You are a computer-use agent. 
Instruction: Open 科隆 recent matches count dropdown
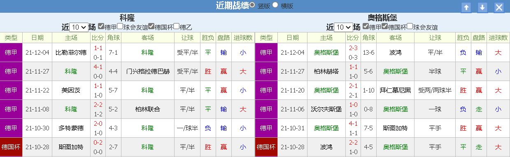click(79, 27)
